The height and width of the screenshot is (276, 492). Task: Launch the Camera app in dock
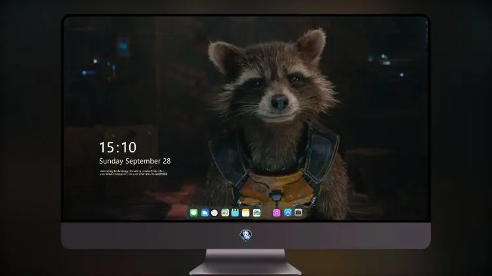pyautogui.click(x=298, y=213)
